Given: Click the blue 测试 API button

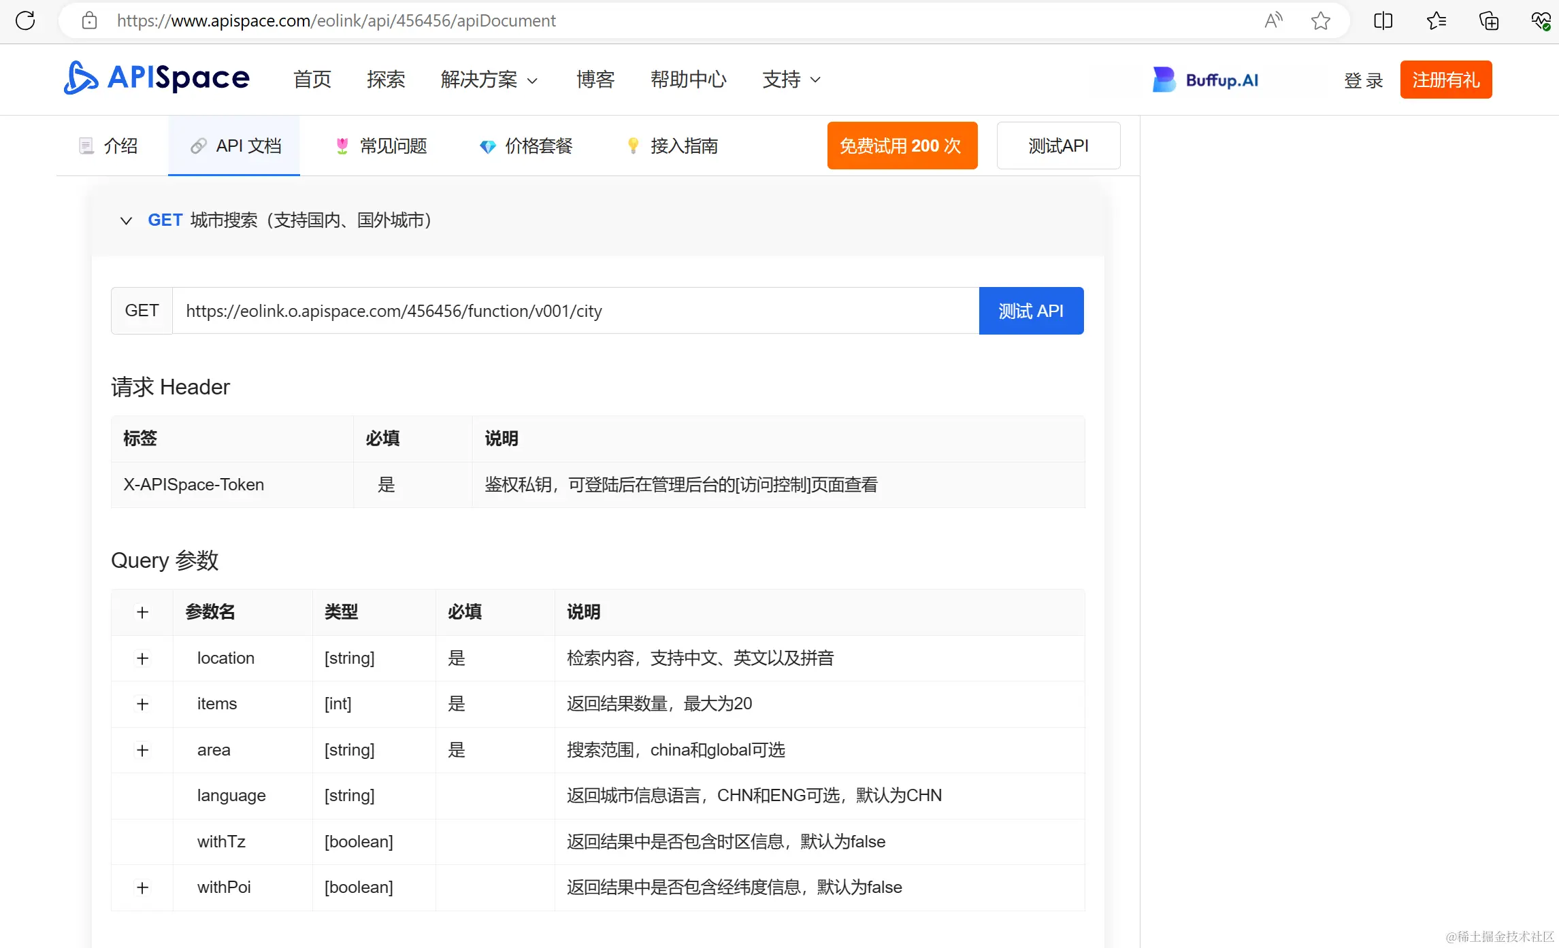Looking at the screenshot, I should click(x=1030, y=311).
